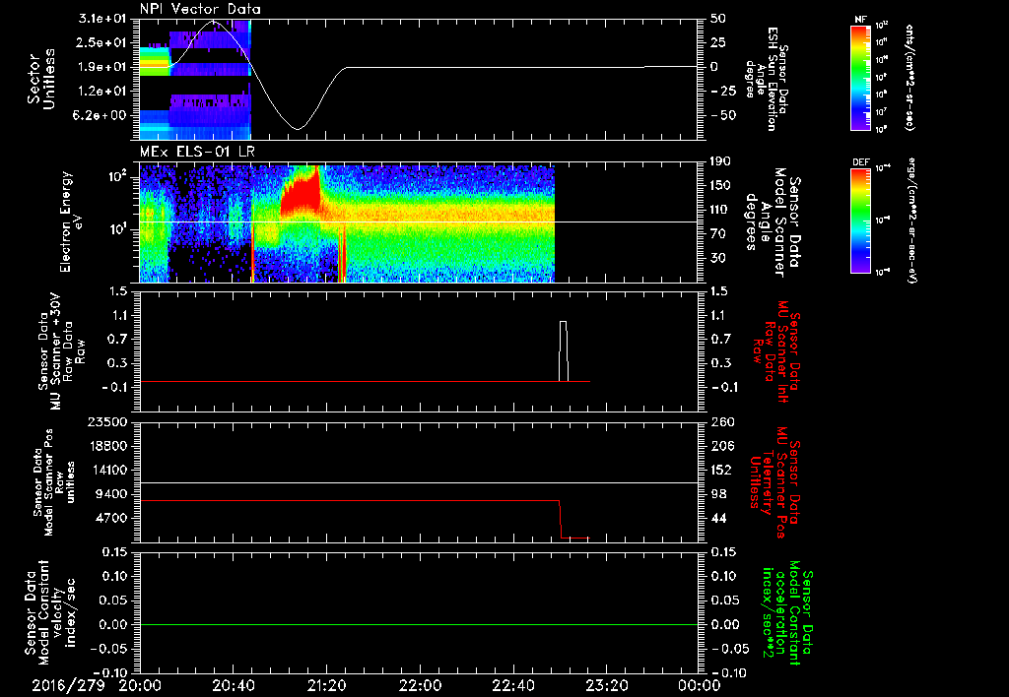This screenshot has width=1009, height=697.
Task: Click the '4700' tick label
Action: 109,518
